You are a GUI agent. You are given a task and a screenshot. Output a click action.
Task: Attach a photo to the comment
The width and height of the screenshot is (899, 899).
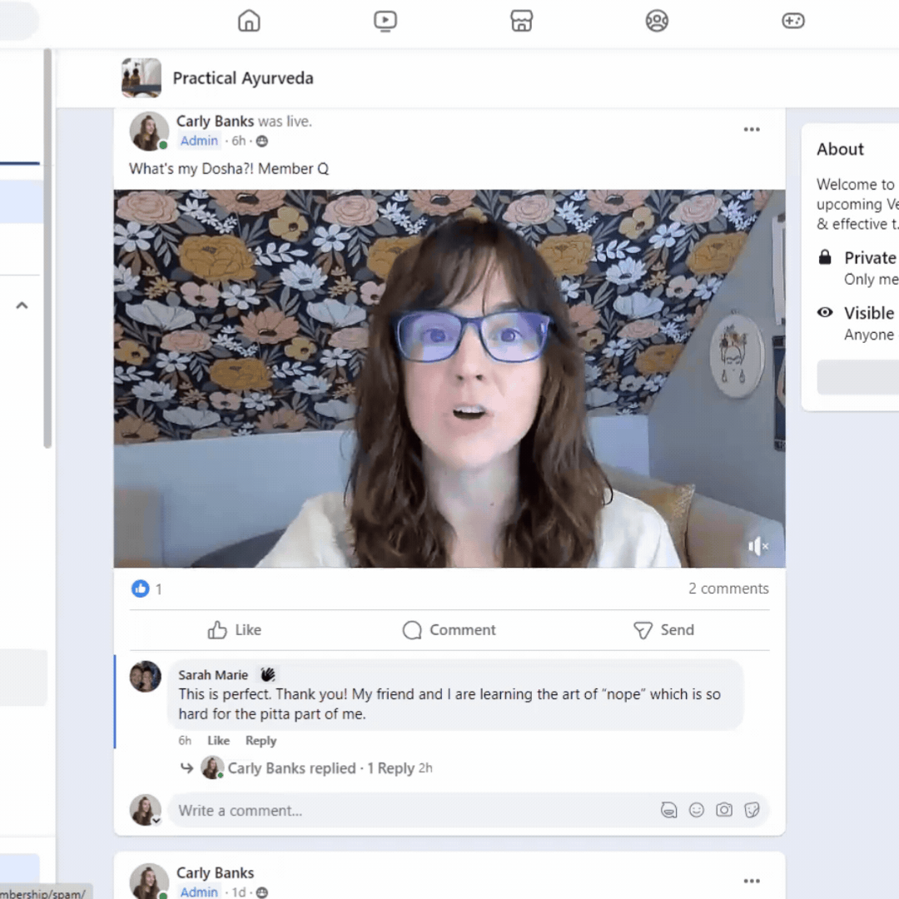tap(724, 810)
